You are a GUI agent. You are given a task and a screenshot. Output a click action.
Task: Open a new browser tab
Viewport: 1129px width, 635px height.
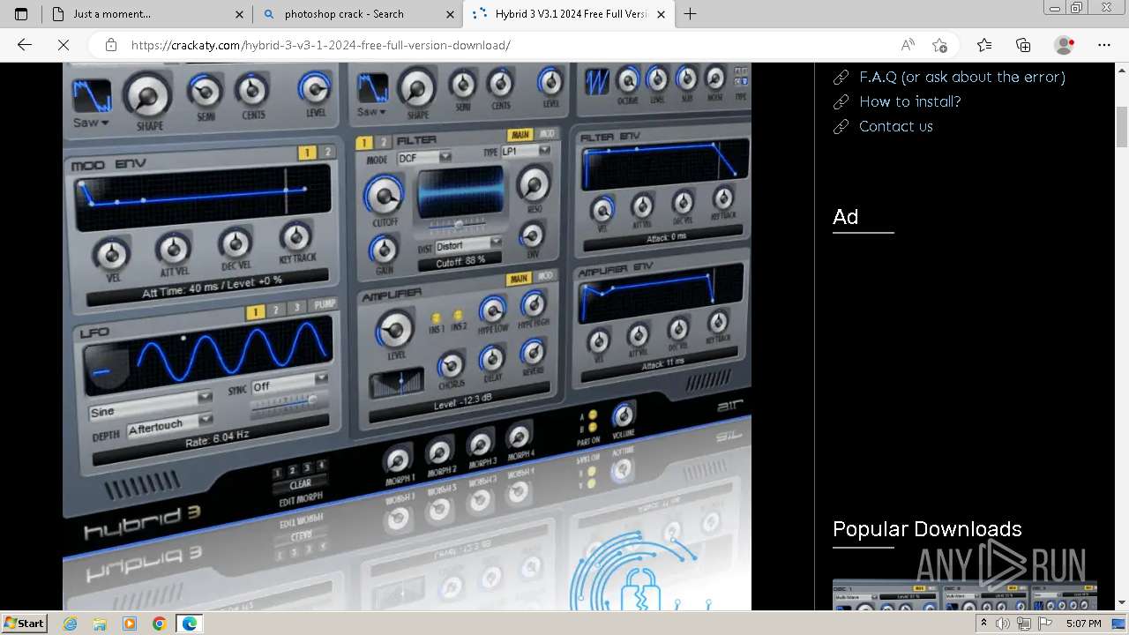691,14
